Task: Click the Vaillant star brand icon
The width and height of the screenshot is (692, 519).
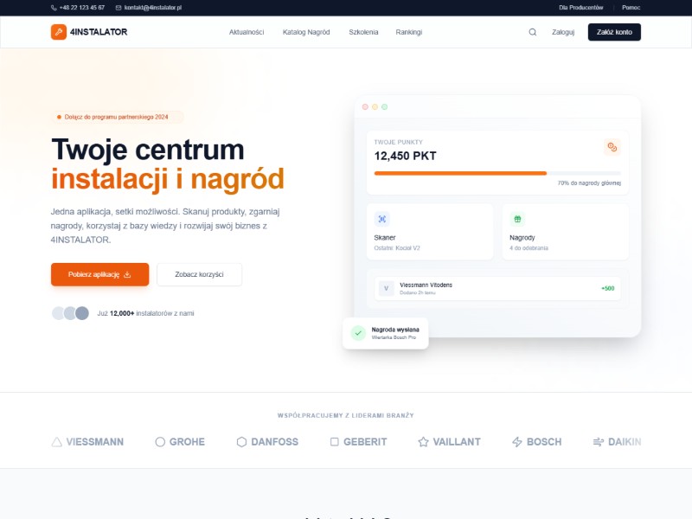Action: [x=423, y=442]
